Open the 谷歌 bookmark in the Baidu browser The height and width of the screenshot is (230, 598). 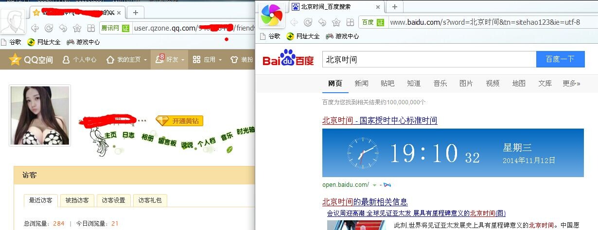click(270, 36)
